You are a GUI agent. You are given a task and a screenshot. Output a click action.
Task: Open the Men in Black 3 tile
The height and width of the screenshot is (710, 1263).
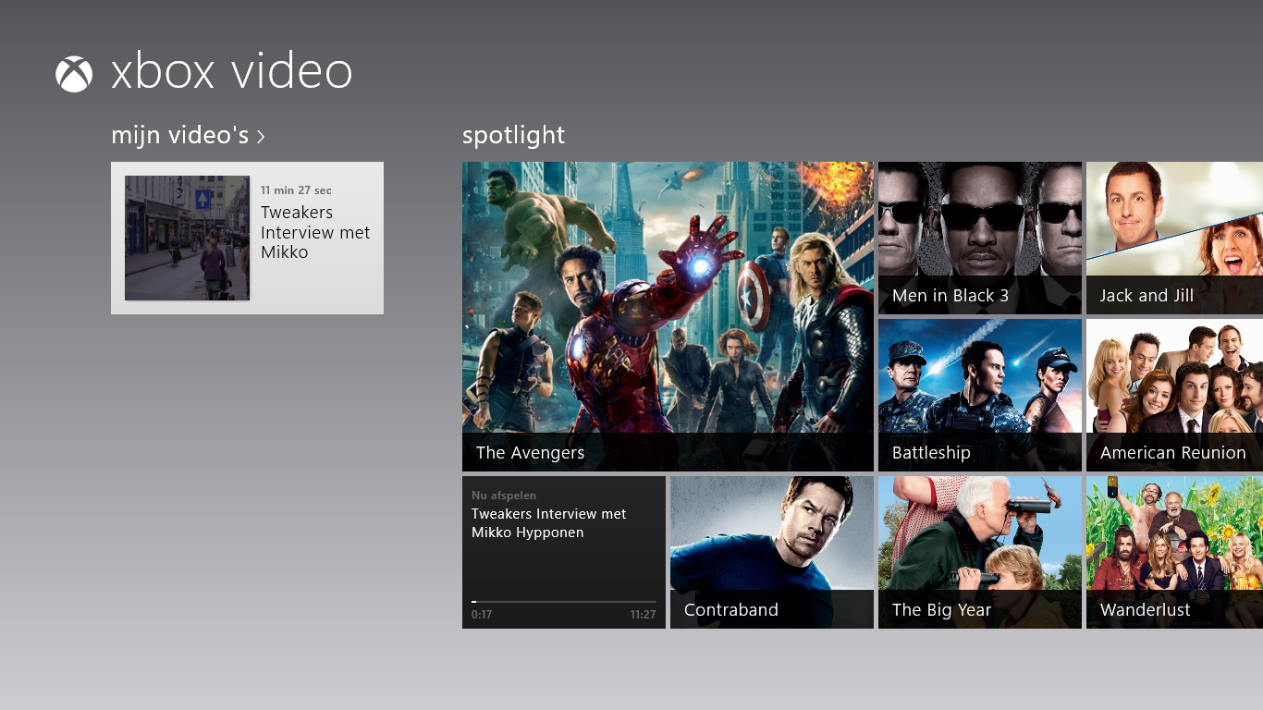[980, 238]
